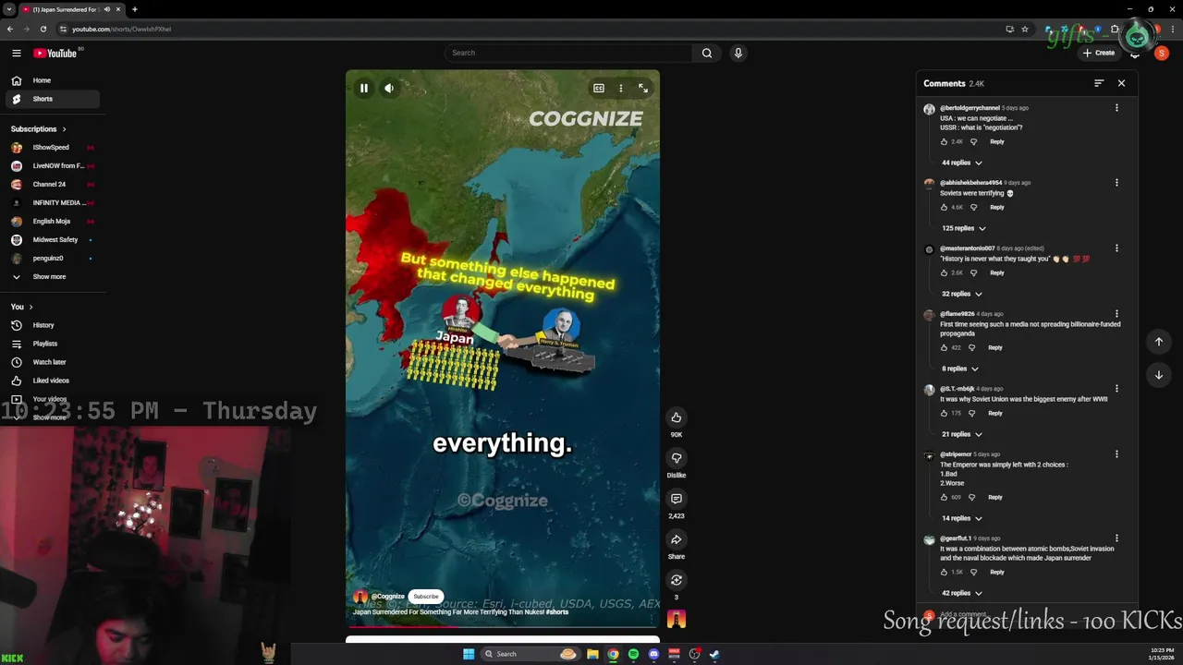
Task: Expand 44 replies under bertoldgerrychannel comment
Action: pos(961,163)
